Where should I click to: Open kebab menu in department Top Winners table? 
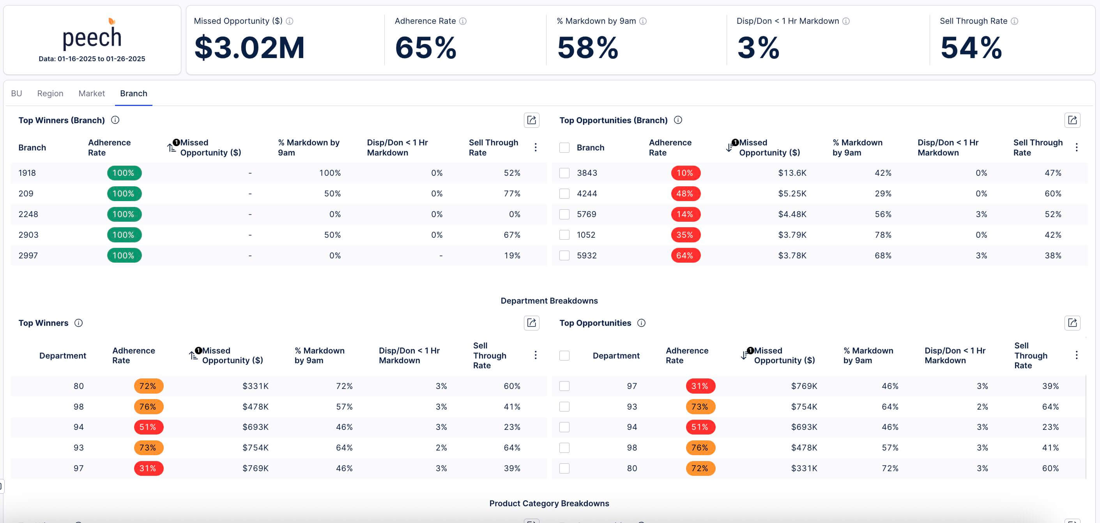[x=536, y=355]
